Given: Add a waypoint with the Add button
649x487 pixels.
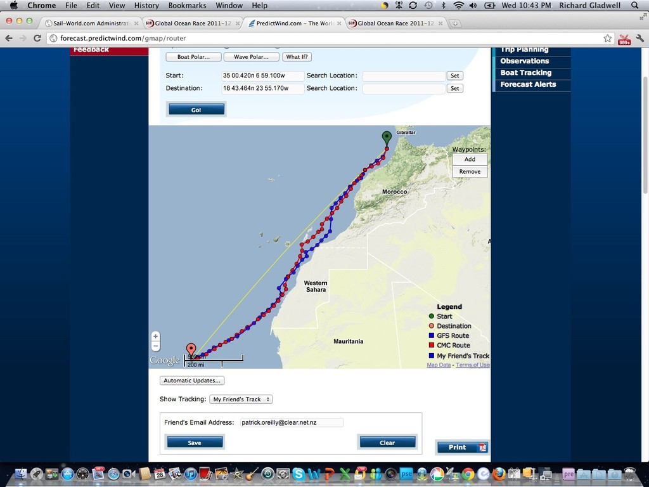Looking at the screenshot, I should pyautogui.click(x=470, y=159).
